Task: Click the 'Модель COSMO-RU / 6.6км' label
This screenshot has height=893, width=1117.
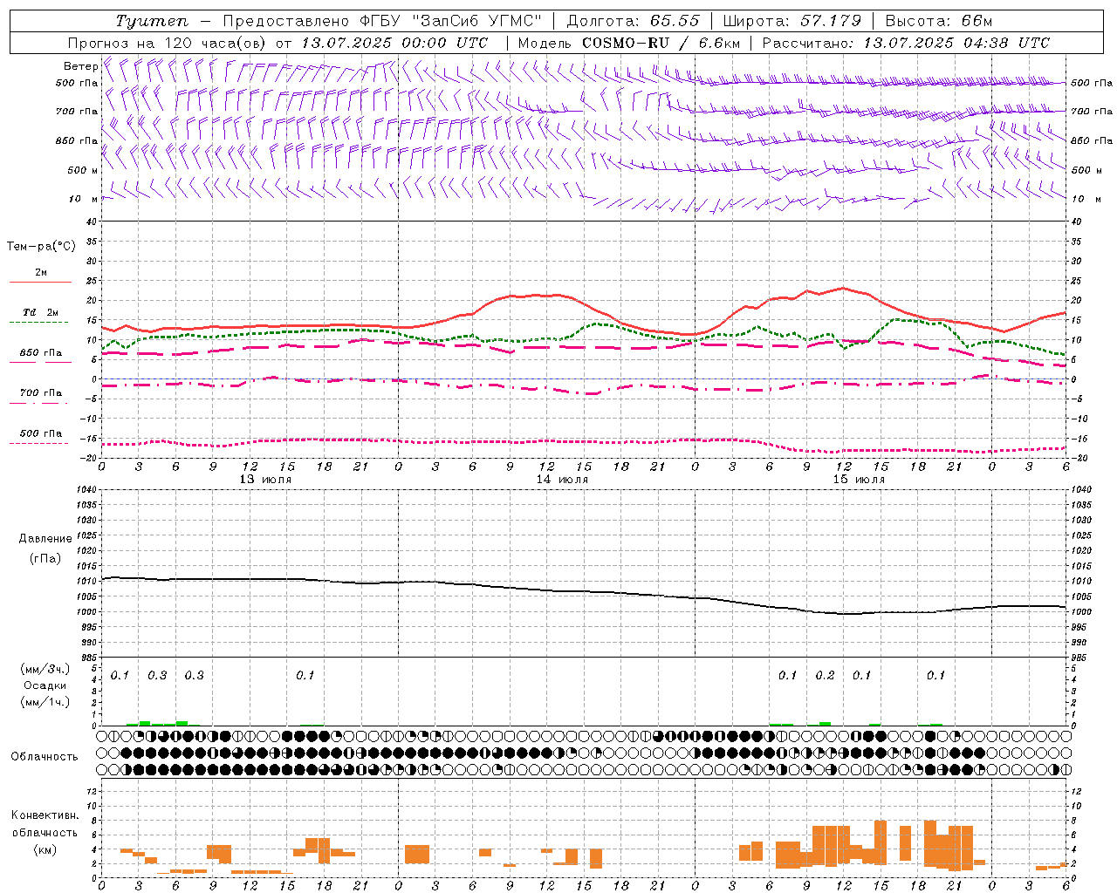Action: tap(629, 43)
